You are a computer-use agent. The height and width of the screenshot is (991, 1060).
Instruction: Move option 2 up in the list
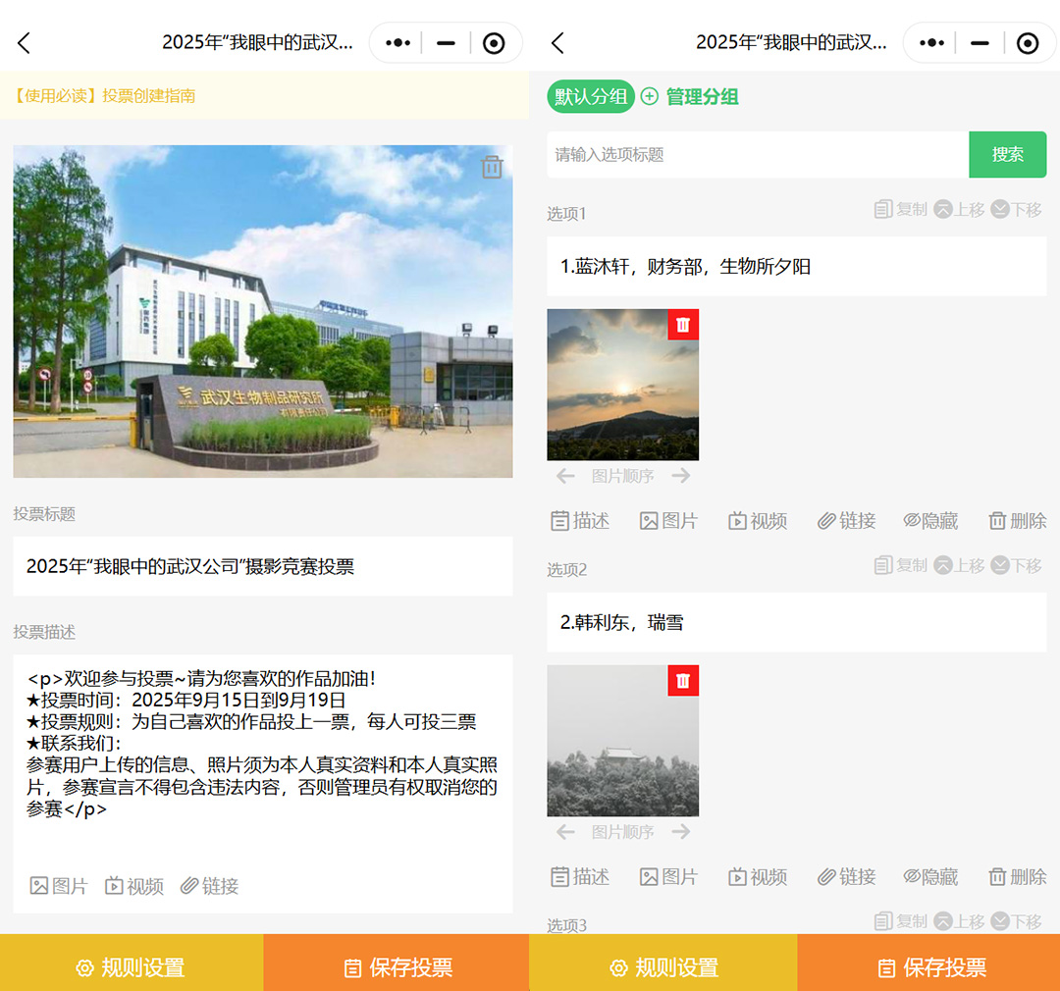[x=959, y=565]
